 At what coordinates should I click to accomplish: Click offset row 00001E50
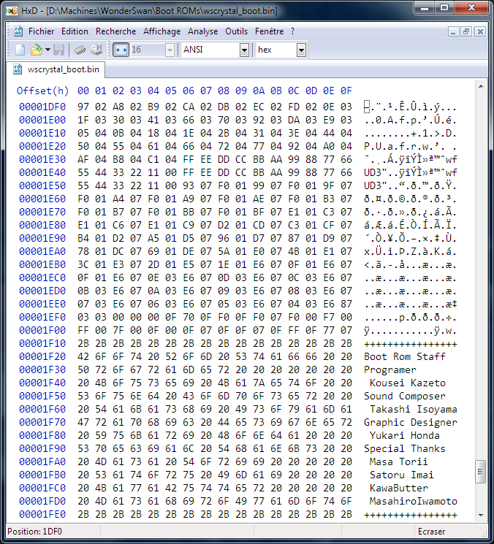(x=42, y=185)
